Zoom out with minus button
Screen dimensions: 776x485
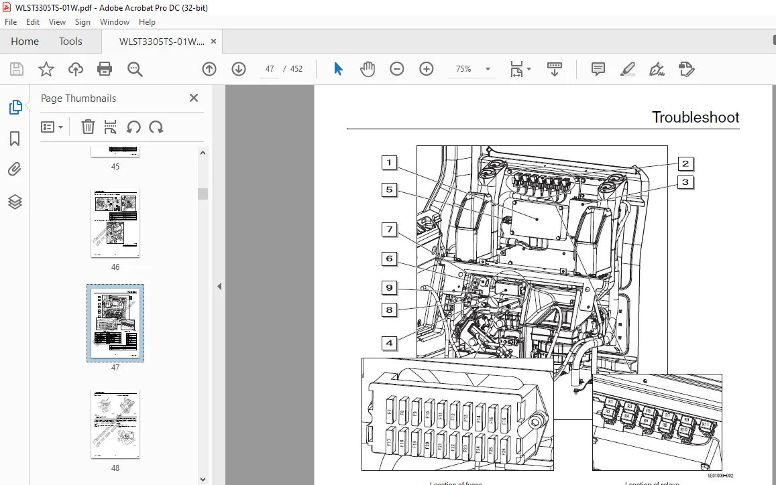point(397,69)
